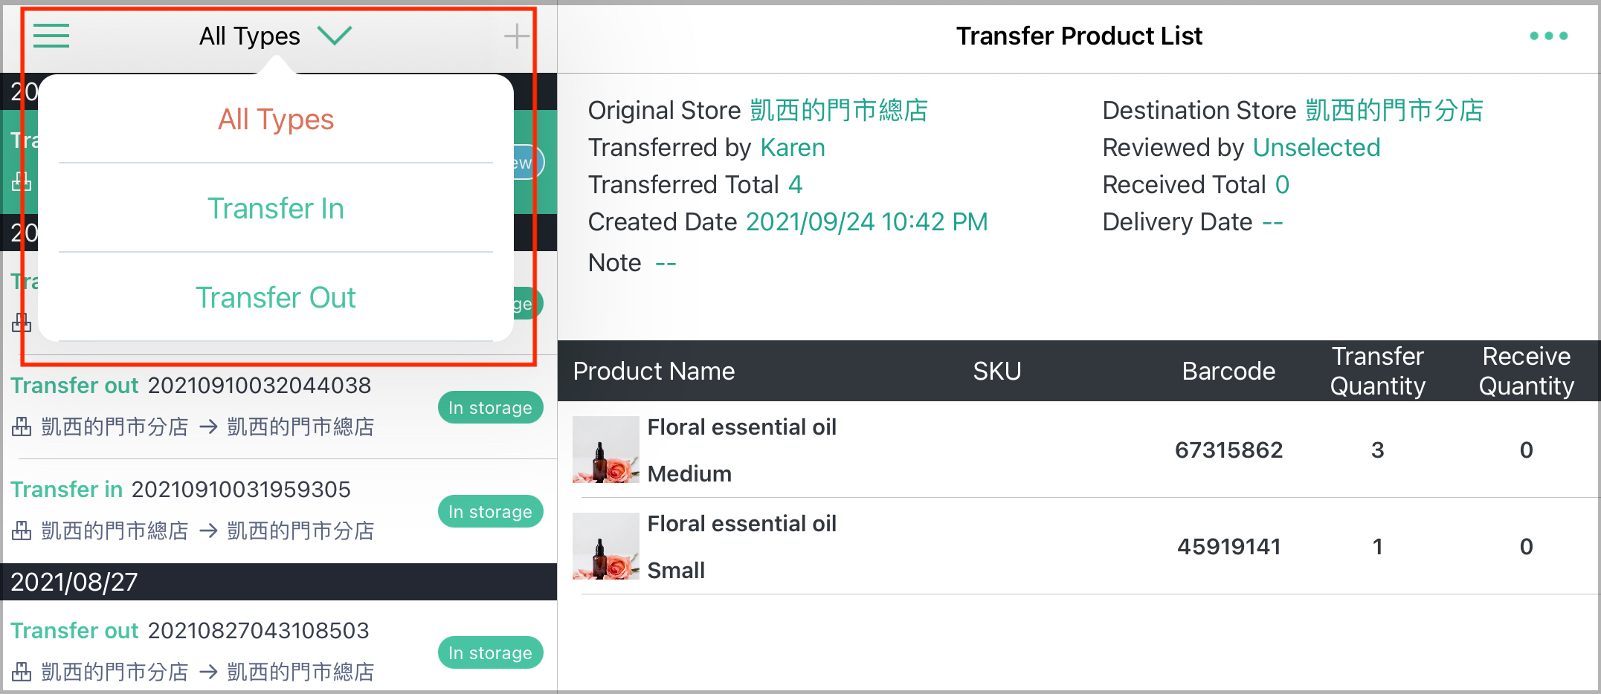Open Transfer out 20210827043108503 entry
Image resolution: width=1601 pixels, height=694 pixels.
190,631
